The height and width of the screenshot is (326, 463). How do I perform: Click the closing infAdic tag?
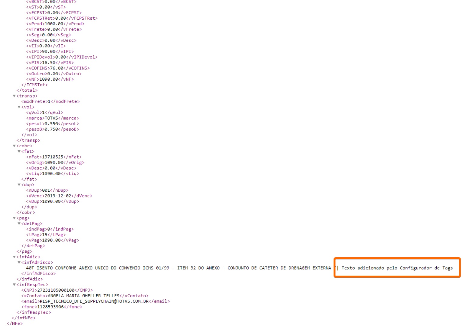pos(30,279)
